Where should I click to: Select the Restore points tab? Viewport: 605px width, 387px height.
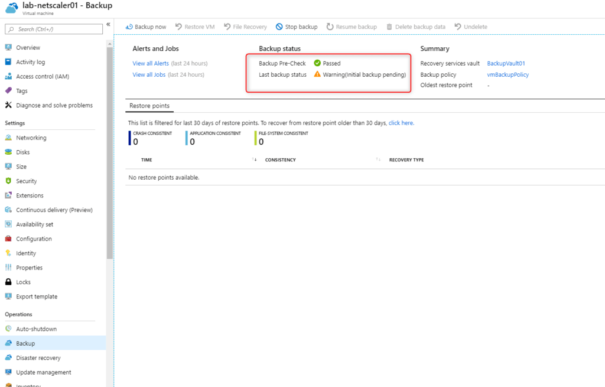tap(149, 106)
